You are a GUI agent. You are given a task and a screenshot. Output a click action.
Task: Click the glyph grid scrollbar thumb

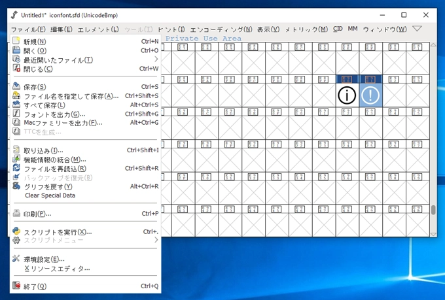point(433,210)
